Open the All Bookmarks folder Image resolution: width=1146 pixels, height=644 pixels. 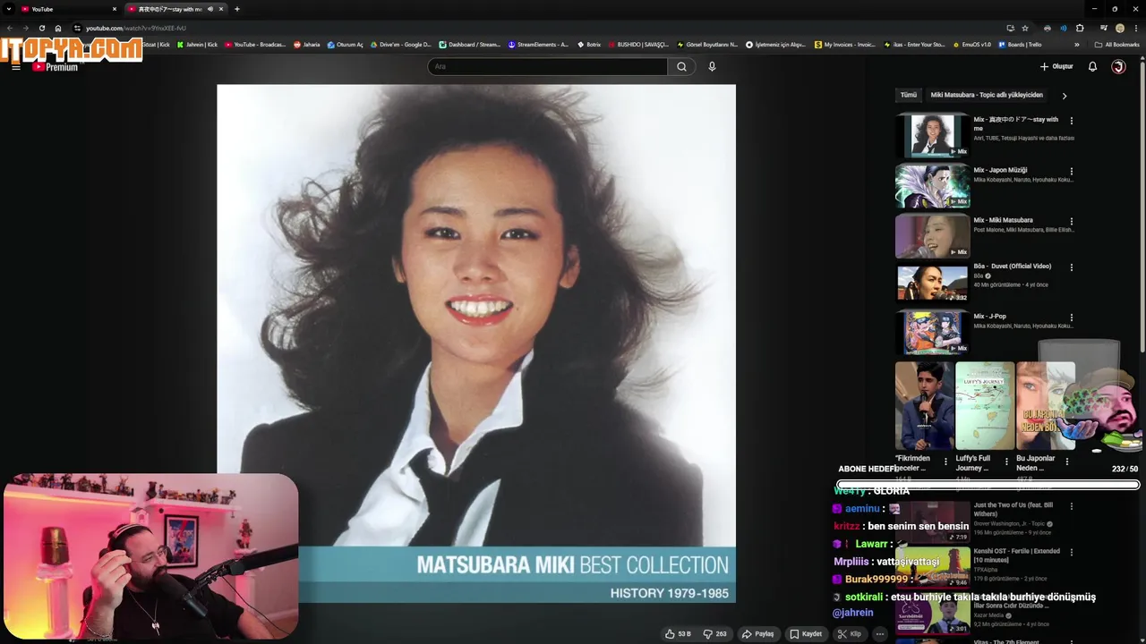tap(1117, 44)
